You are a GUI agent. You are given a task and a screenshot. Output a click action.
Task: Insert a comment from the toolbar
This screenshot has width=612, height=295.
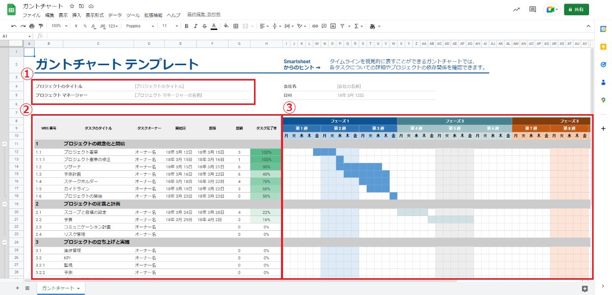[324, 25]
